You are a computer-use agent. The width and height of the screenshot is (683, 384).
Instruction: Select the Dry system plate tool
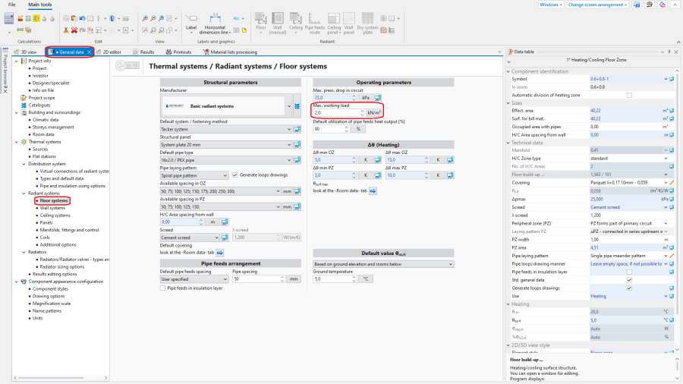(367, 23)
